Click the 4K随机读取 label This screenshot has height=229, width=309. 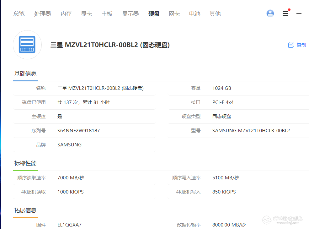[x=34, y=192]
